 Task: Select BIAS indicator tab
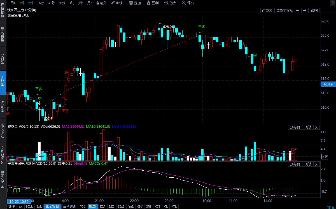point(121,206)
